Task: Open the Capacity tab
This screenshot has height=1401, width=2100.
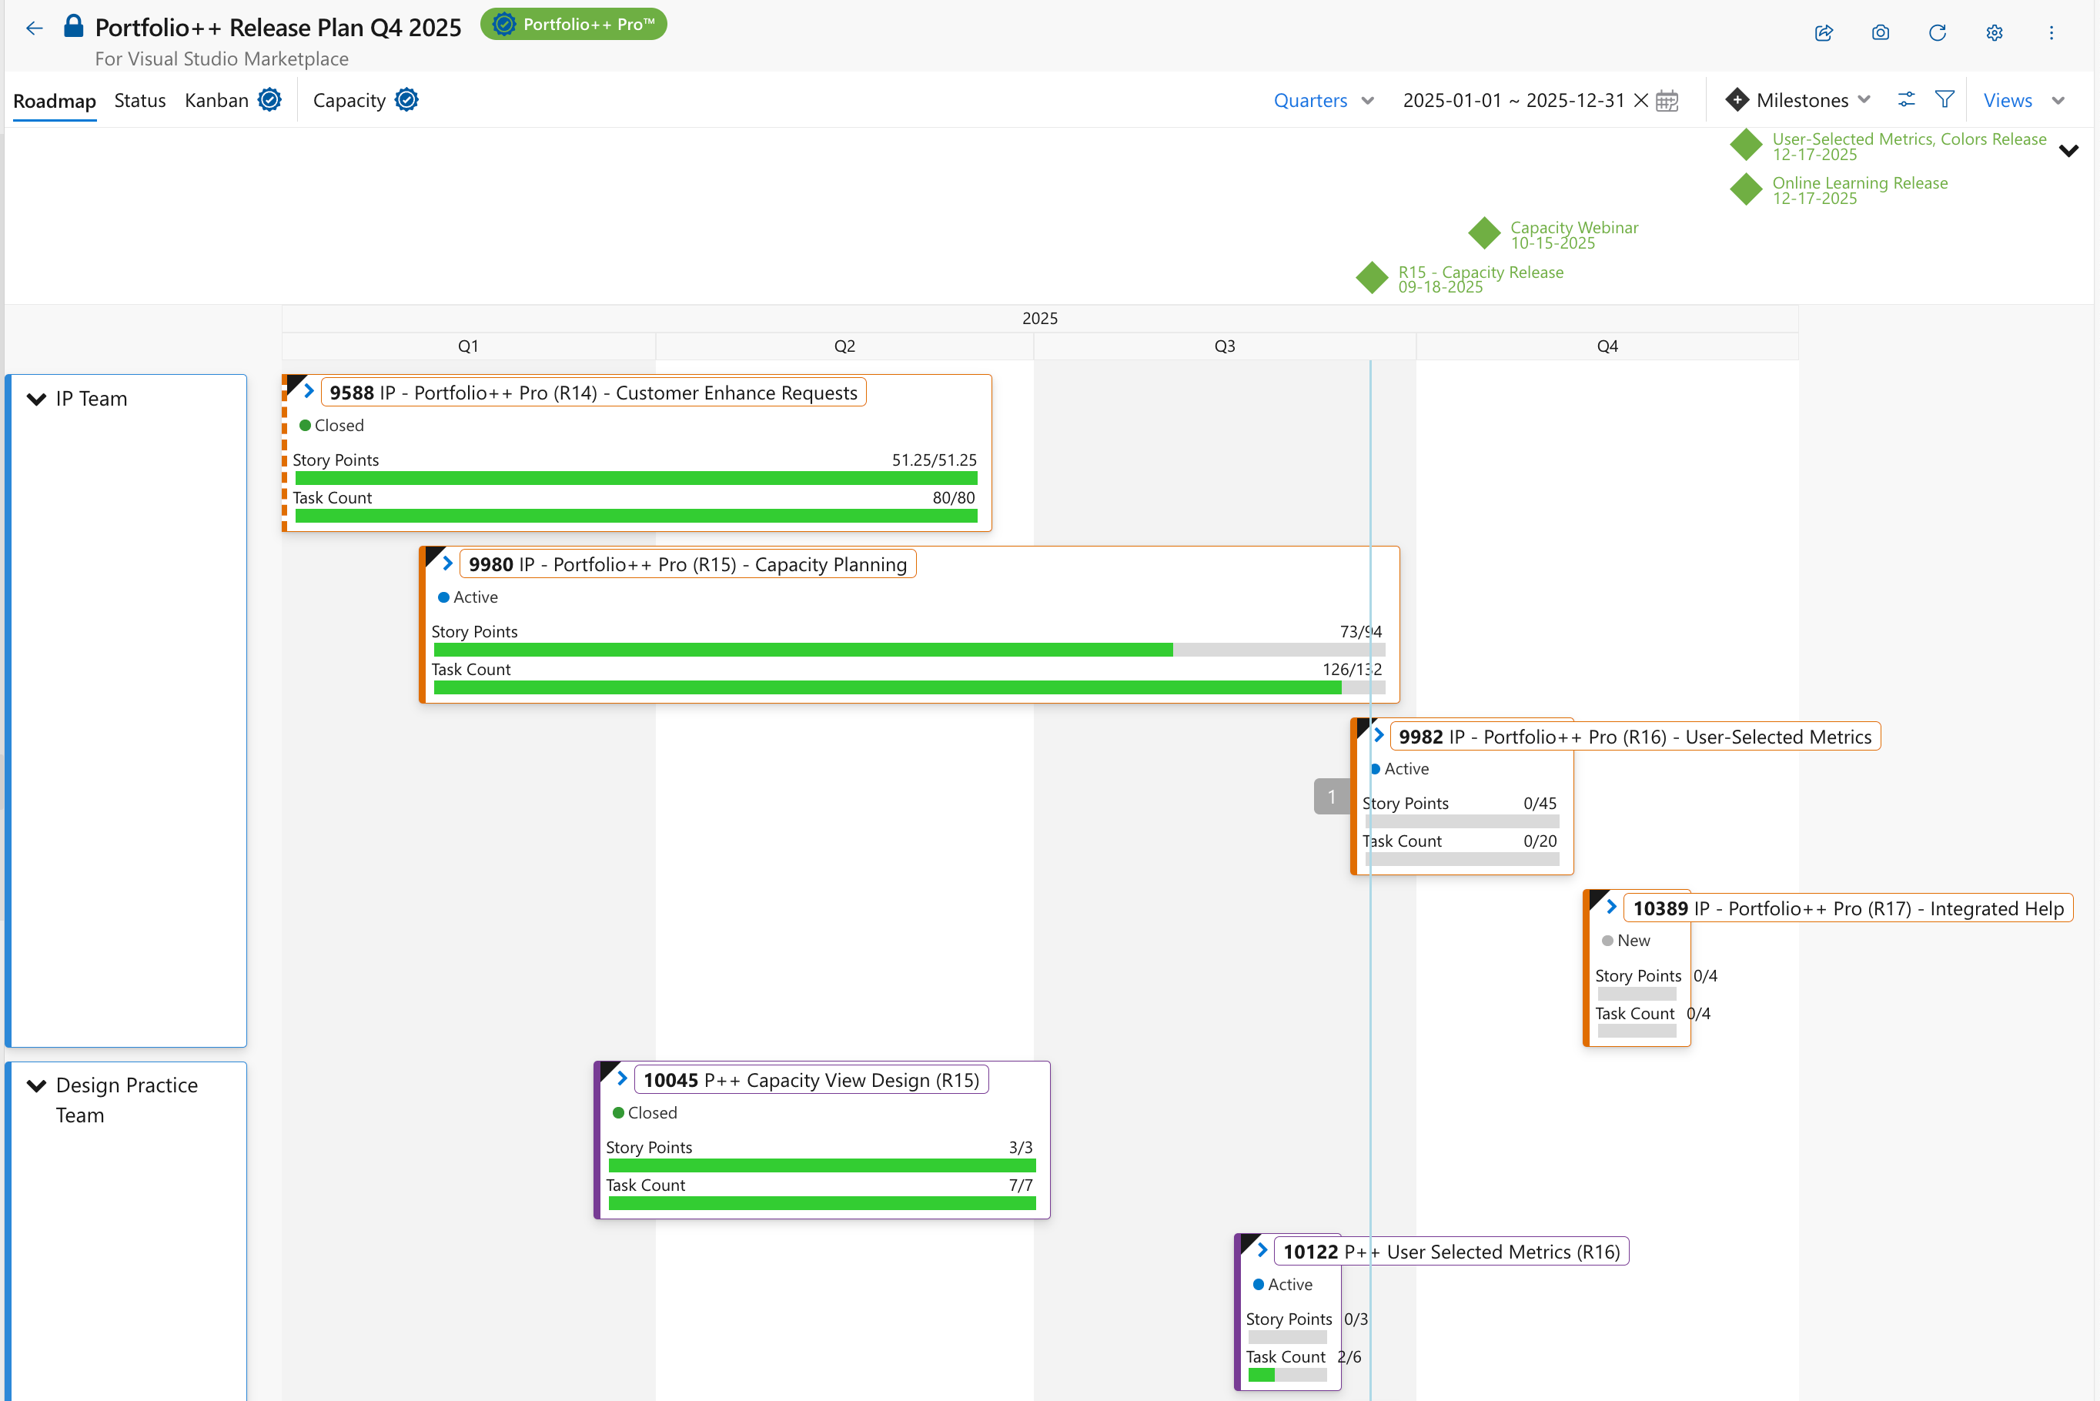Action: coord(349,101)
